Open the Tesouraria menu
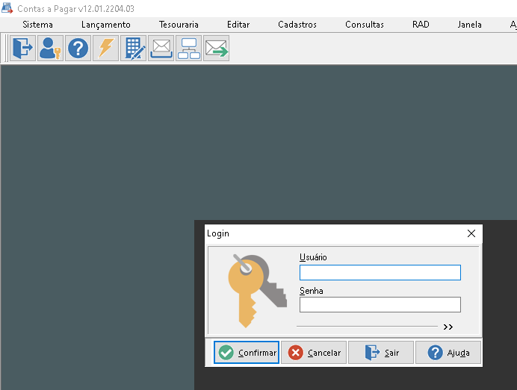The height and width of the screenshot is (390, 517). point(179,25)
